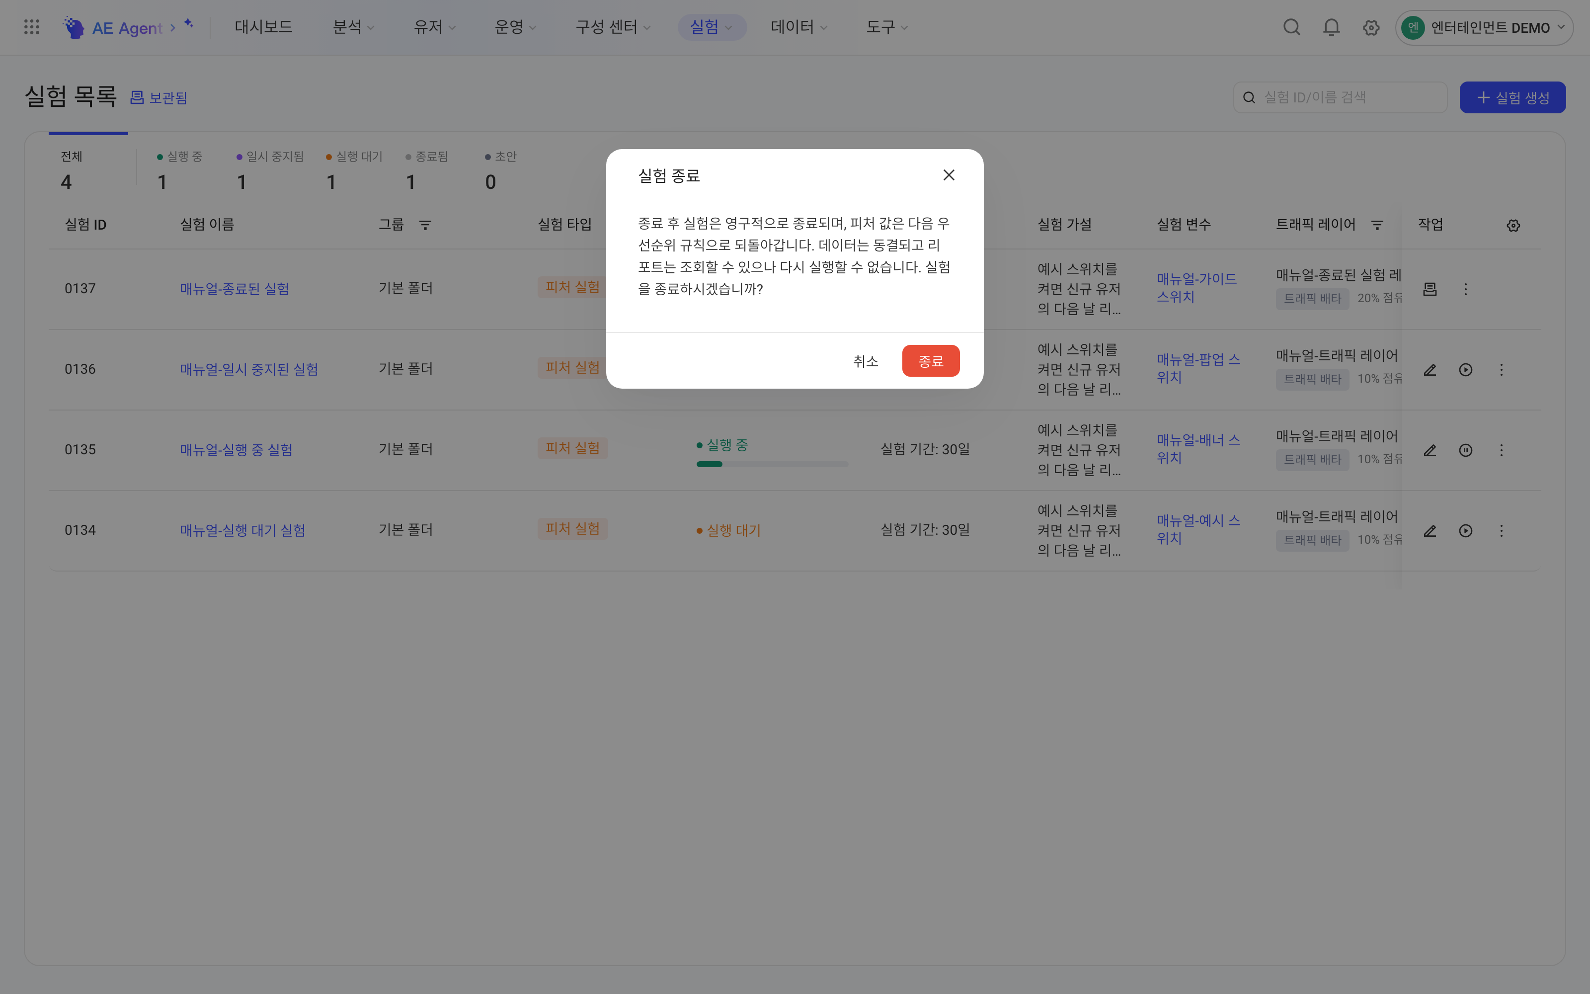
Task: Open more options for experiment 0136
Action: pyautogui.click(x=1501, y=369)
